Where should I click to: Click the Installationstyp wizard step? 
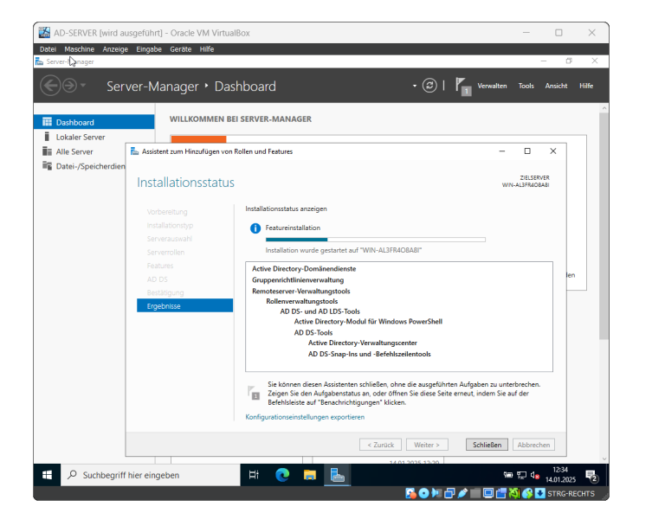tap(170, 225)
